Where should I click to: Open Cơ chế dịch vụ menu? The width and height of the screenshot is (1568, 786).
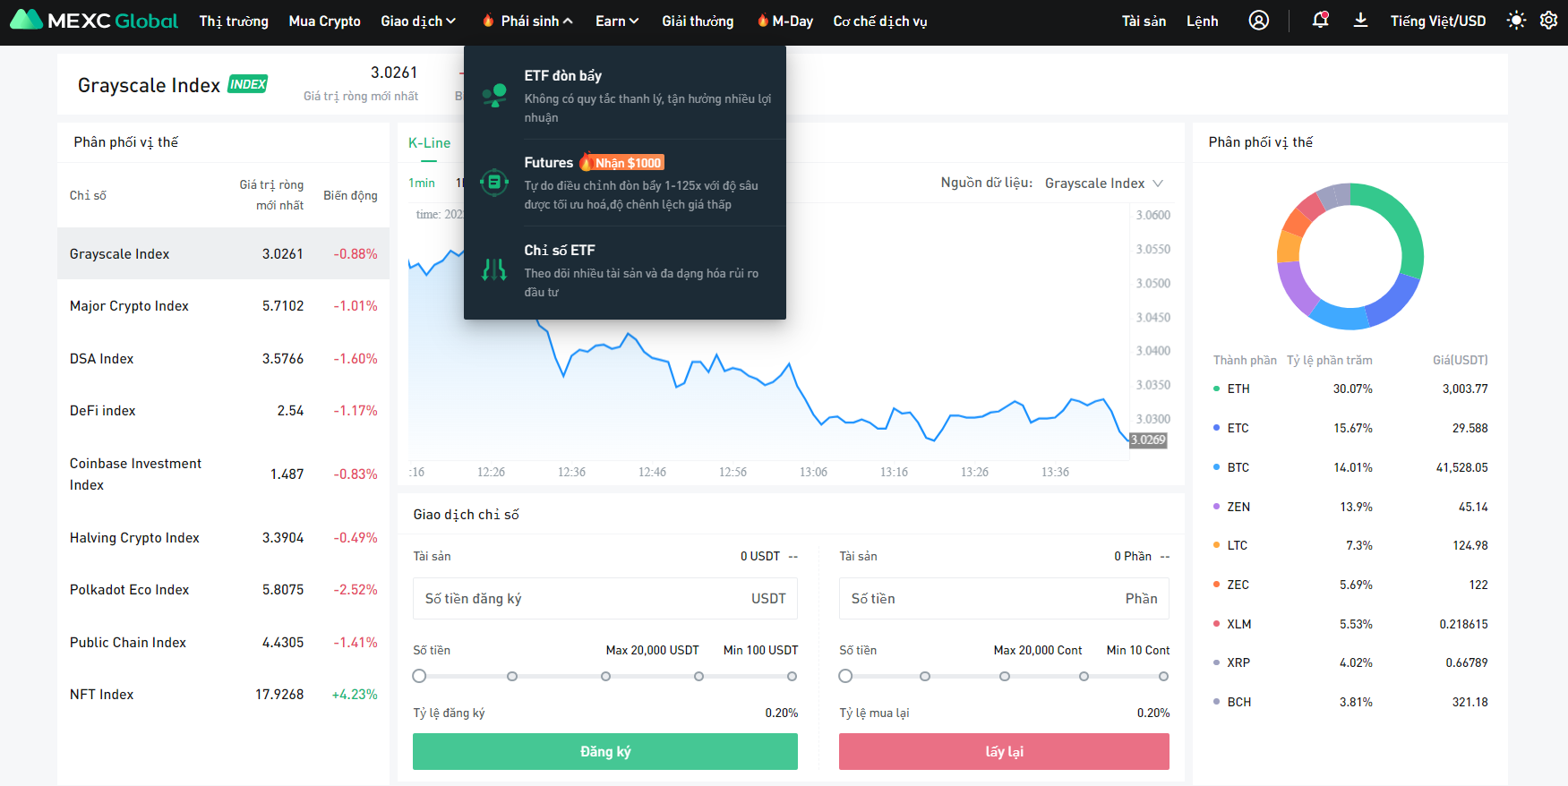click(x=880, y=21)
